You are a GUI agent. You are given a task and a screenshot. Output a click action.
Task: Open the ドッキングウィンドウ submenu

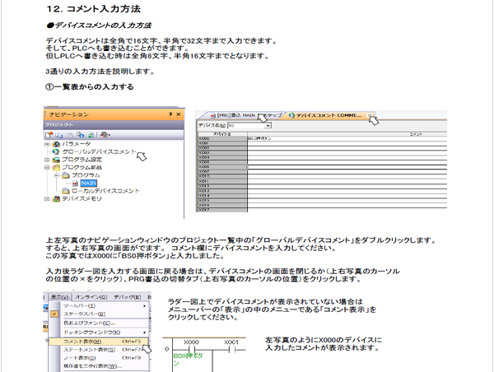coord(89,331)
